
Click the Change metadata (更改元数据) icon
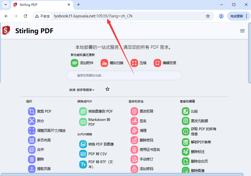(186, 121)
